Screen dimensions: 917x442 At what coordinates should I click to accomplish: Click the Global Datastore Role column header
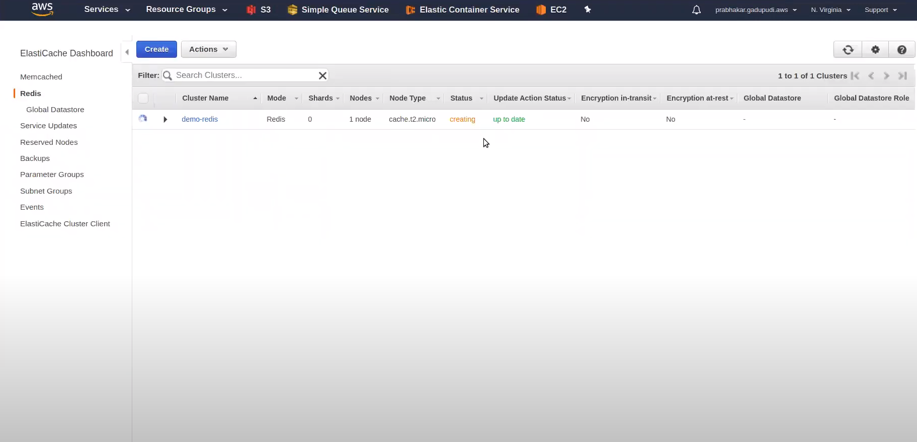[872, 98]
